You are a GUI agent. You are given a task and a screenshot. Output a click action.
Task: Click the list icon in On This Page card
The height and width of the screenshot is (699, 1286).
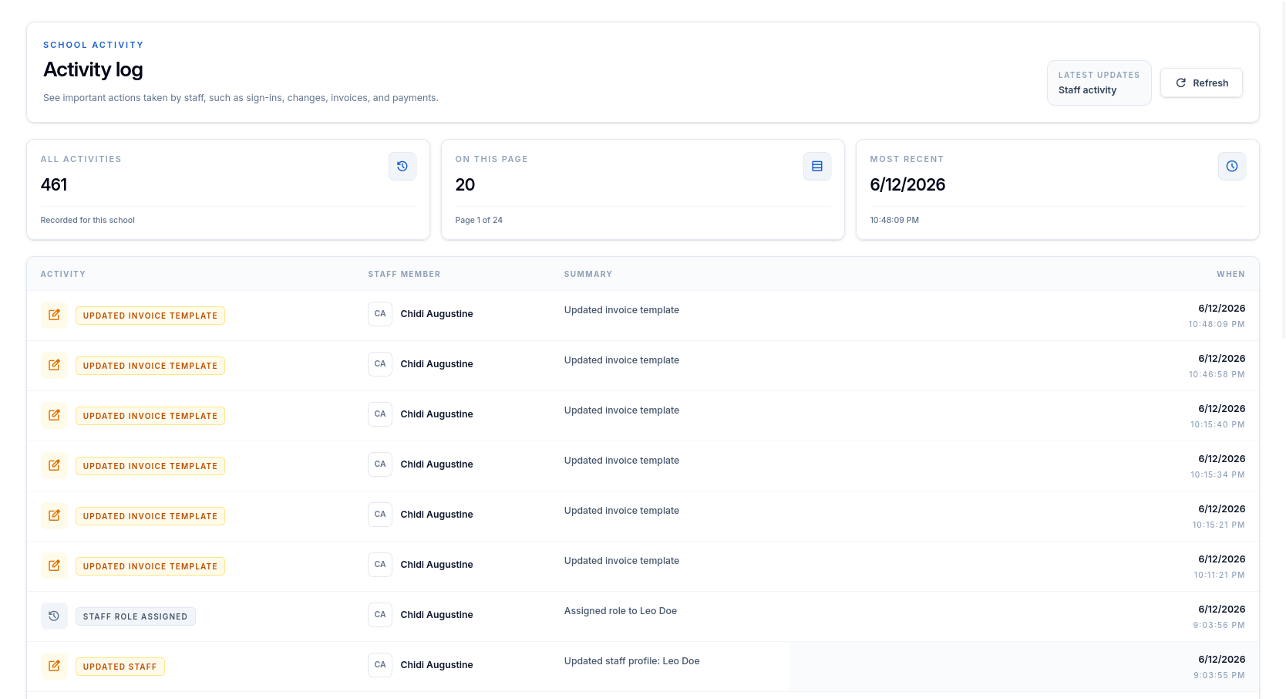point(817,167)
